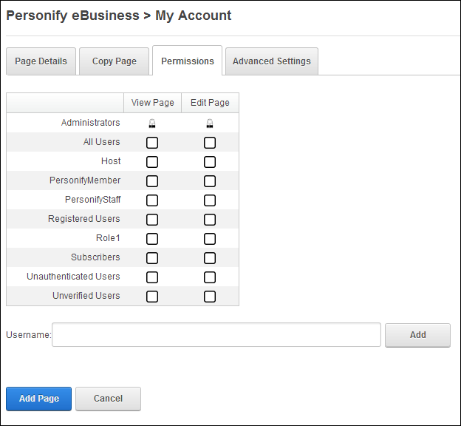Viewport: 461px width, 426px height.
Task: Click the Add button next to Username
Action: [x=418, y=335]
